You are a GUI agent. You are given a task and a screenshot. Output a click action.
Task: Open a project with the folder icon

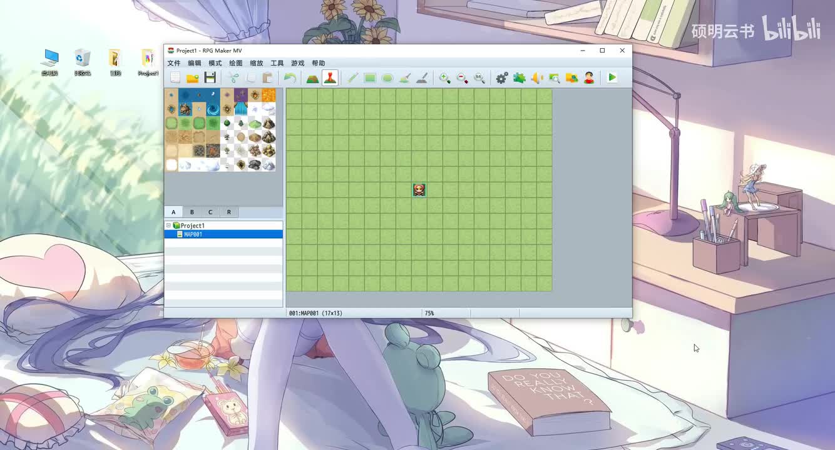193,77
